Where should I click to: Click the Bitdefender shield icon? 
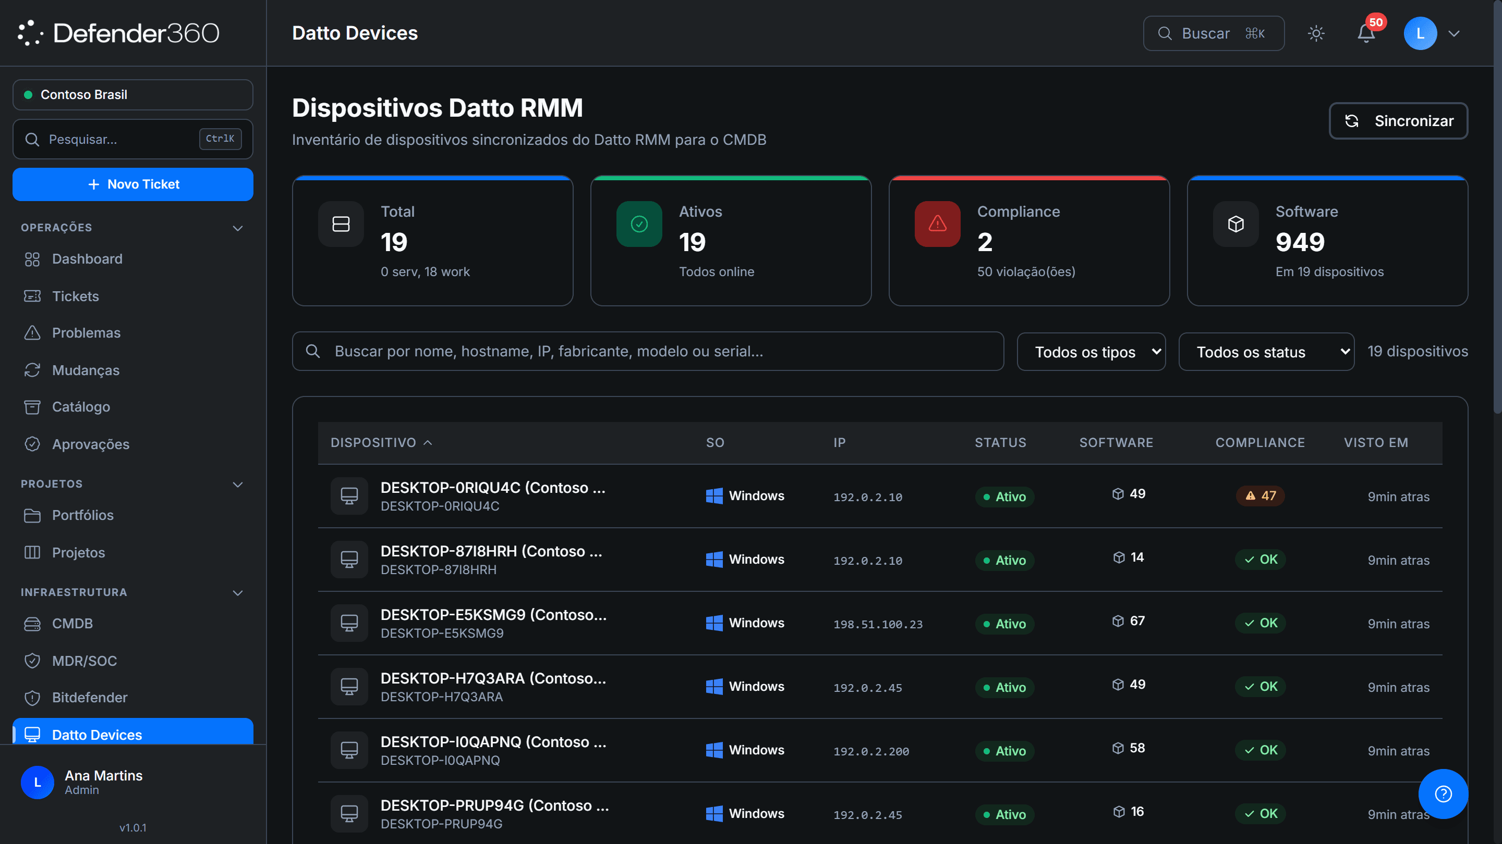tap(32, 697)
